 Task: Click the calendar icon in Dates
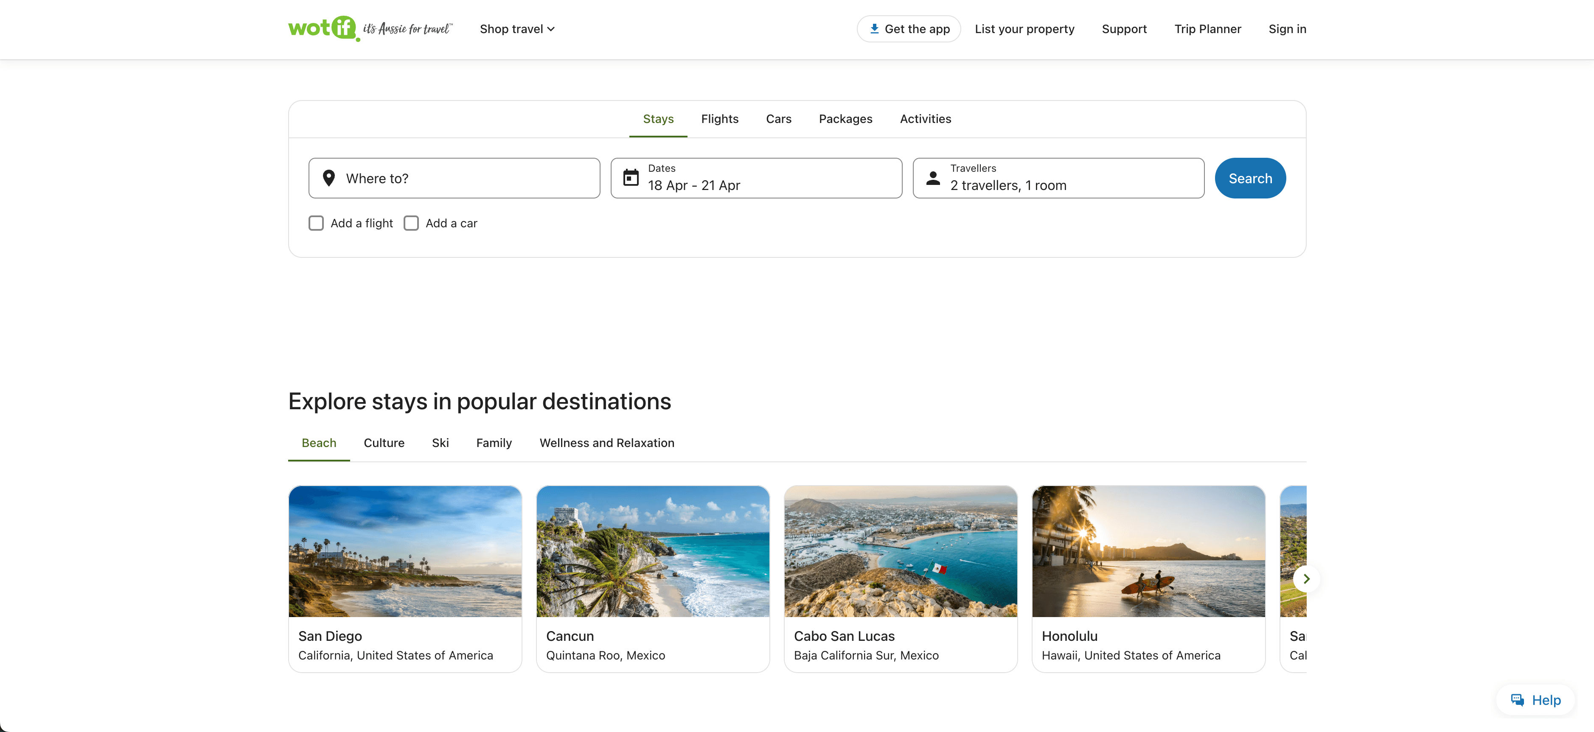(x=631, y=178)
